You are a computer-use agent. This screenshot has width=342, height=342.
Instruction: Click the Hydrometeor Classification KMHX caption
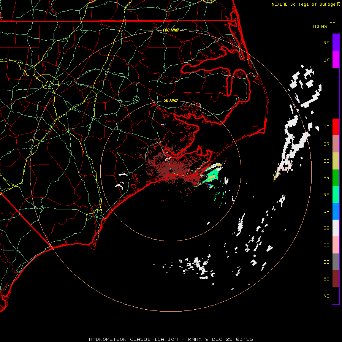coord(171,339)
